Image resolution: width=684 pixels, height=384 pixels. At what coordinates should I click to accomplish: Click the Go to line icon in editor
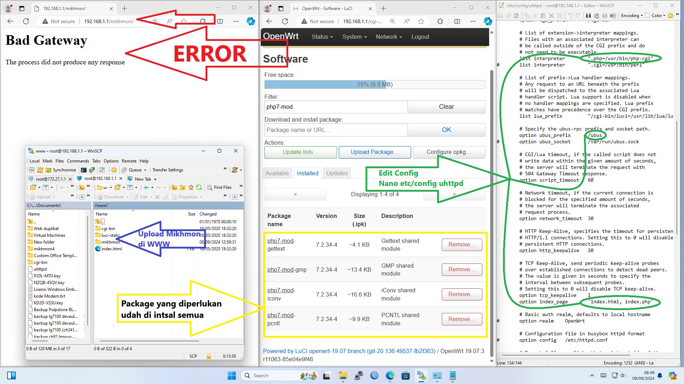(613, 16)
